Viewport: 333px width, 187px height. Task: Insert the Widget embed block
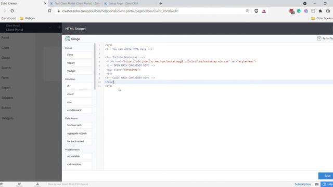point(79,71)
